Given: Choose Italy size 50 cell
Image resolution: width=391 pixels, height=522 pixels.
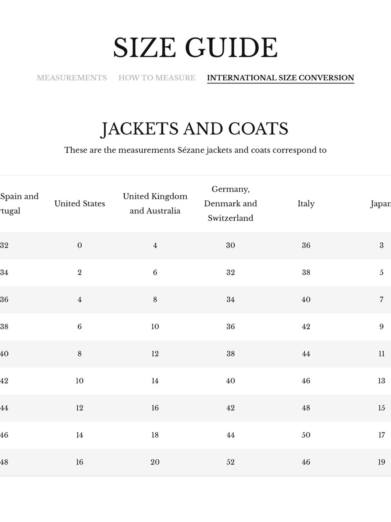Looking at the screenshot, I should pyautogui.click(x=306, y=435).
